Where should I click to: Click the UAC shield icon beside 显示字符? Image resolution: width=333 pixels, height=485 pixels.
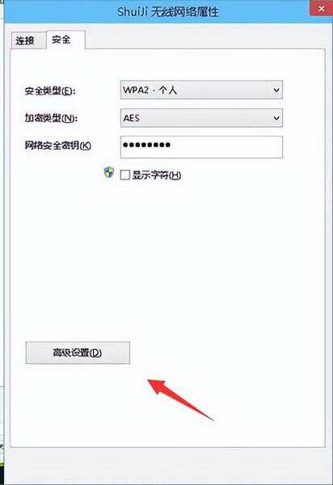[x=108, y=173]
